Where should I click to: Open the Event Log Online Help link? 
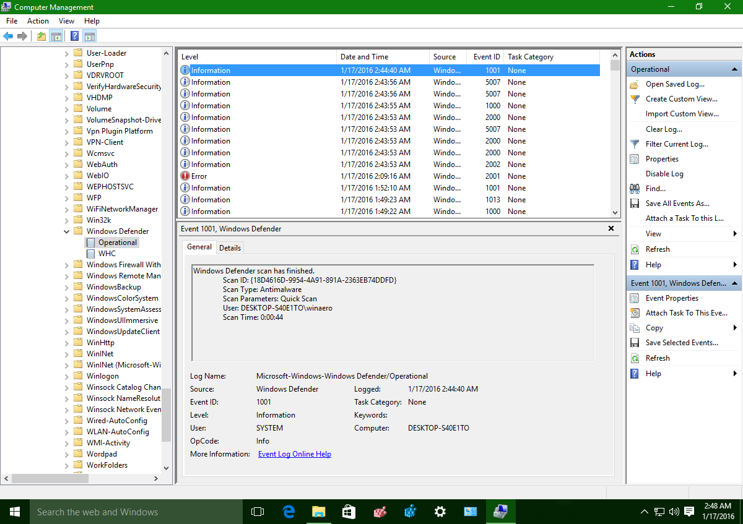[x=294, y=454]
